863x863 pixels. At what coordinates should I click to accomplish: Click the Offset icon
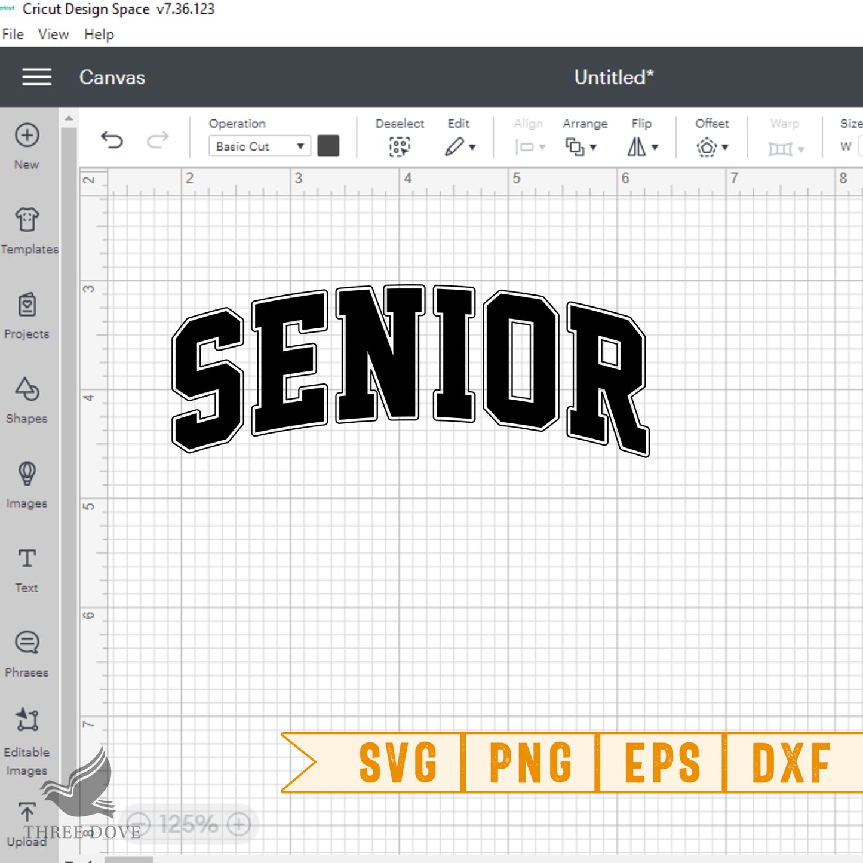pyautogui.click(x=707, y=147)
